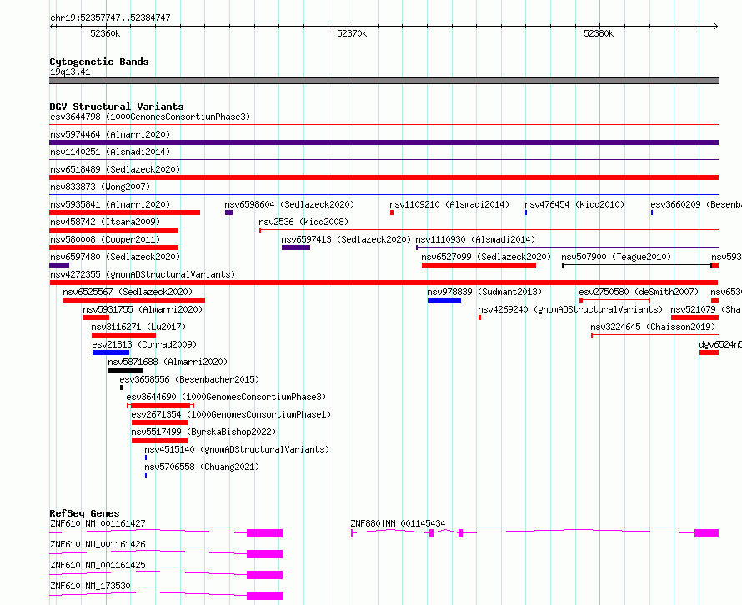Screen dimensions: 742x605
Task: Open variant nsv5931755 (Almarri2020)
Action: coord(143,309)
